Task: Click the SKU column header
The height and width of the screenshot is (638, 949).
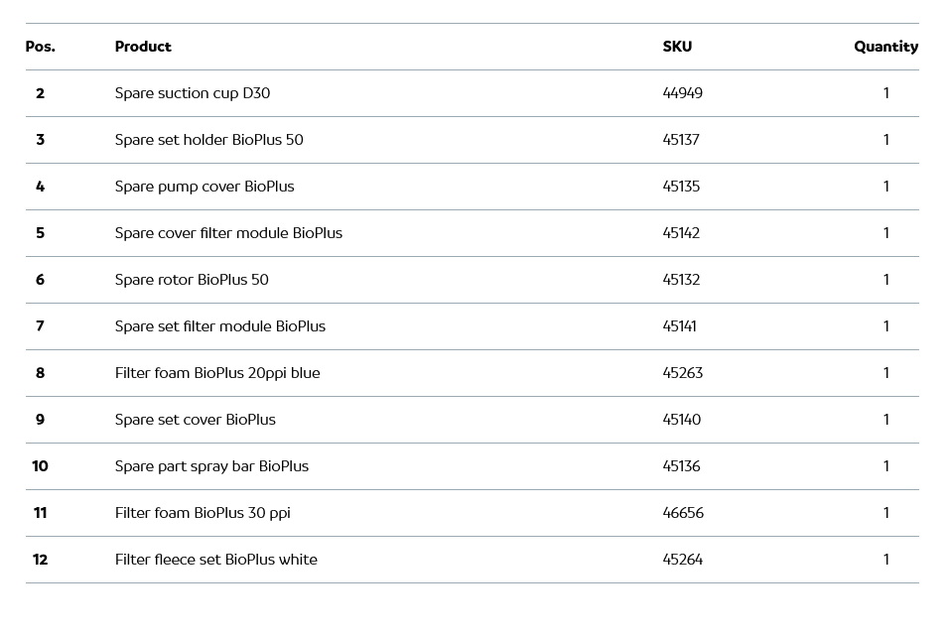Action: (x=677, y=47)
